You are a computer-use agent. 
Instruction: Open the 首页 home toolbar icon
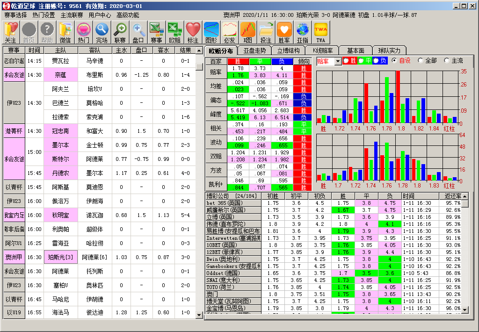tap(29, 32)
